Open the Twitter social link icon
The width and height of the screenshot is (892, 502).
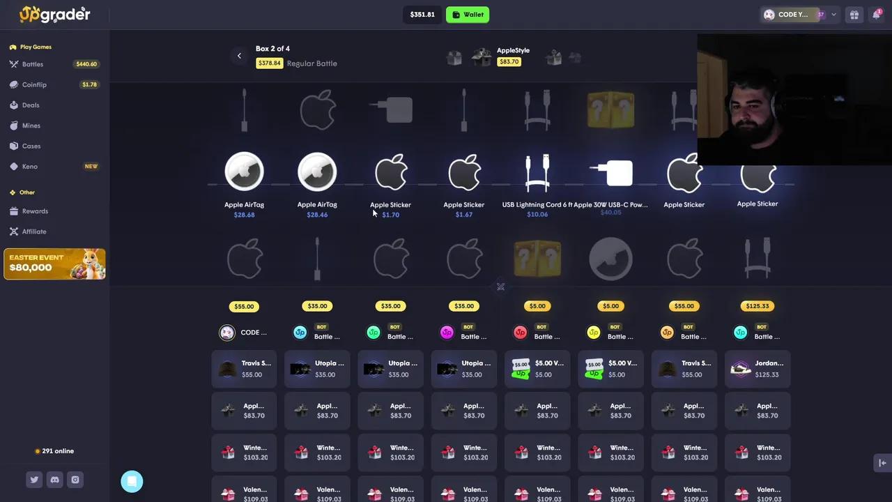tap(34, 479)
